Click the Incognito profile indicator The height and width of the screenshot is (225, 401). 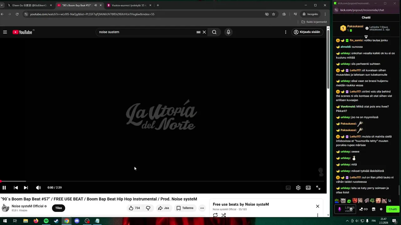310,14
